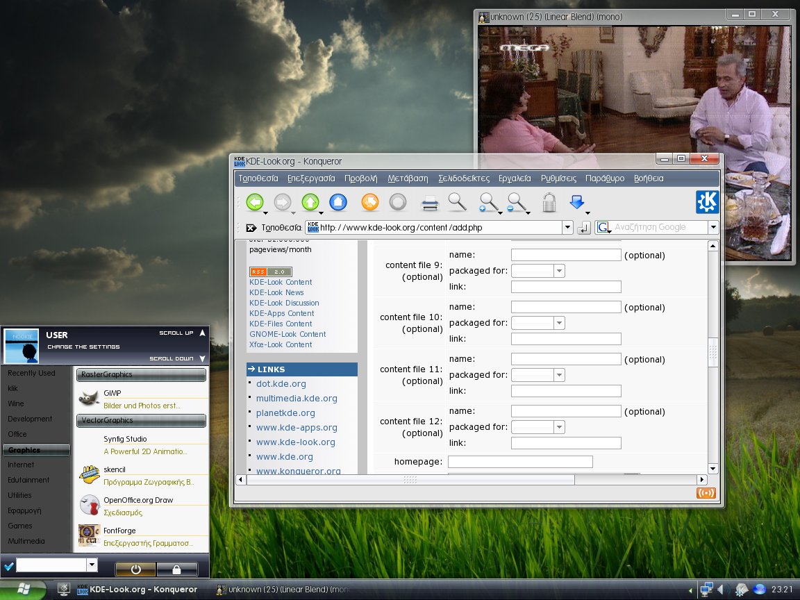The image size is (800, 600).
Task: Select the Internet category in start menu
Action: pyautogui.click(x=21, y=465)
